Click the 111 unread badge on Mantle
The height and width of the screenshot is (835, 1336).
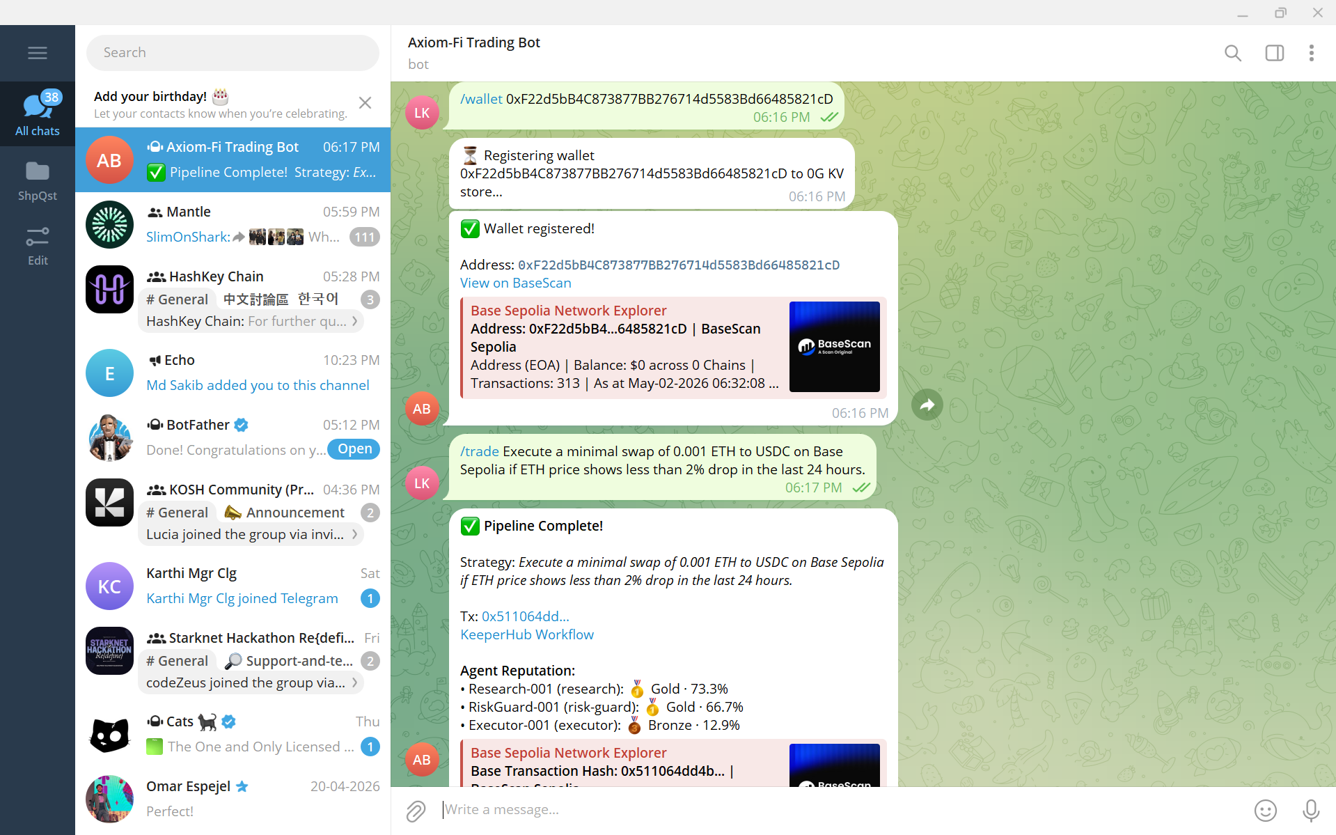[x=365, y=237]
